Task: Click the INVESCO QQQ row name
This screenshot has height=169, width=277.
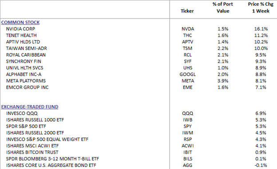Action: click(22, 113)
